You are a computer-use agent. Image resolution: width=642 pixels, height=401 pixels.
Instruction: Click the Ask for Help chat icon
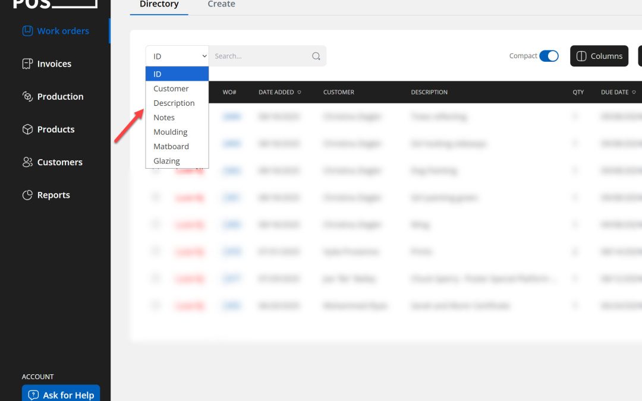pyautogui.click(x=33, y=395)
